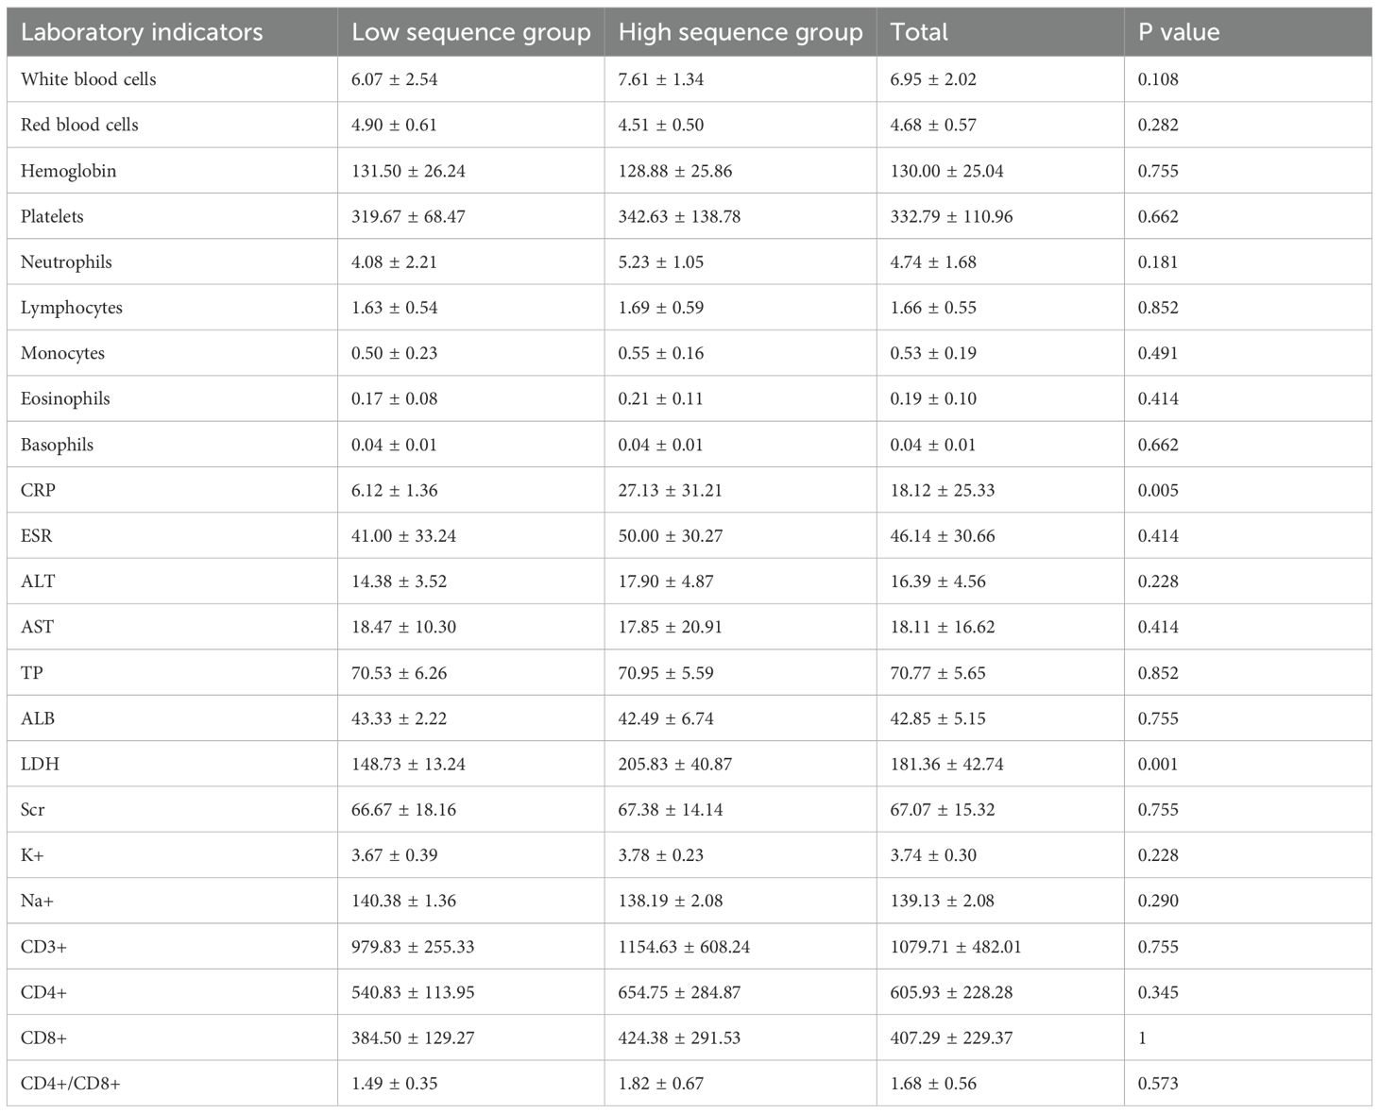Viewport: 1379px width, 1113px height.
Task: Click the CRP P value 0.005
Action: tap(1158, 490)
